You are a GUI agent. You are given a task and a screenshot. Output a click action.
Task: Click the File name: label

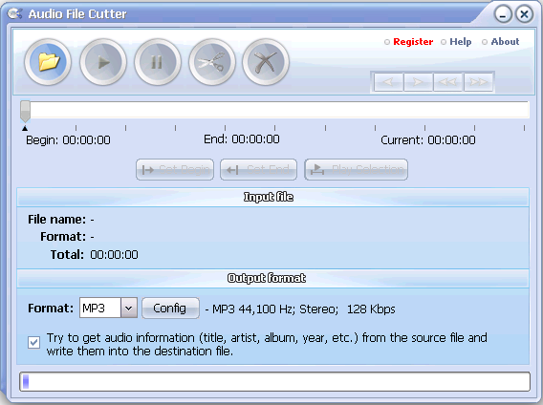[x=56, y=220]
